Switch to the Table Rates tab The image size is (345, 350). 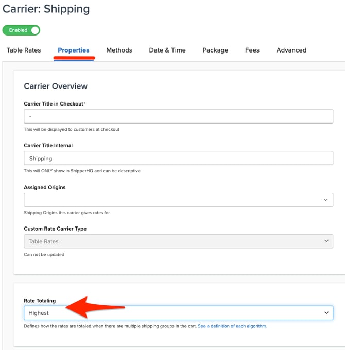(24, 50)
